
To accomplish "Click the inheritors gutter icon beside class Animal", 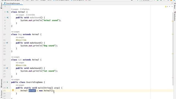I will pos(7,12).
